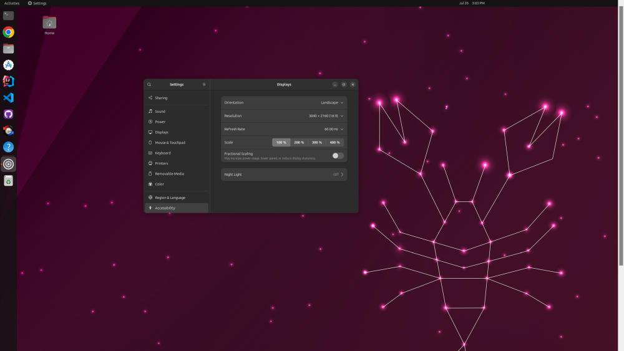
Task: Open Activities overview
Action: pyautogui.click(x=11, y=2)
